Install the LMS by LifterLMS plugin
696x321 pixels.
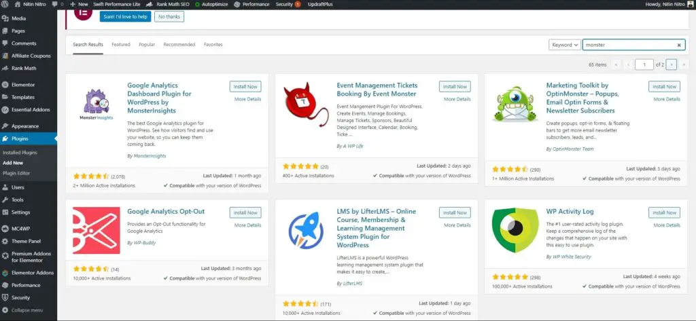tap(455, 213)
